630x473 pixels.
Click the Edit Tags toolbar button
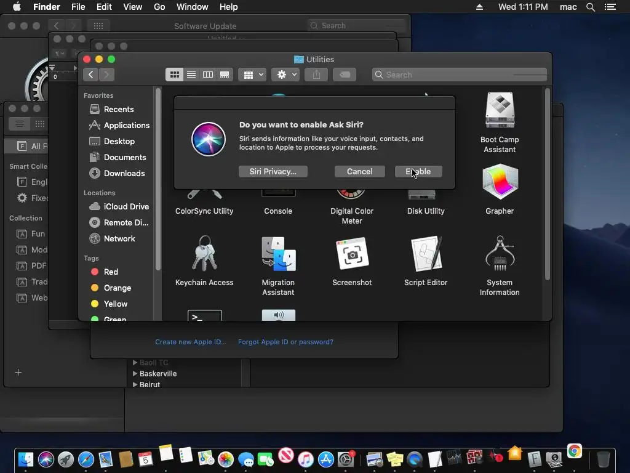[x=345, y=75]
